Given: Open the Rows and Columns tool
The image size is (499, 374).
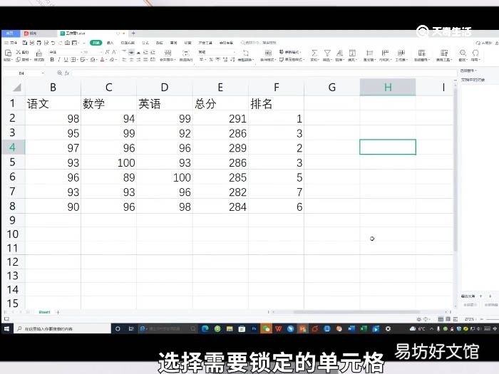Looking at the screenshot, I should pyautogui.click(x=385, y=55).
